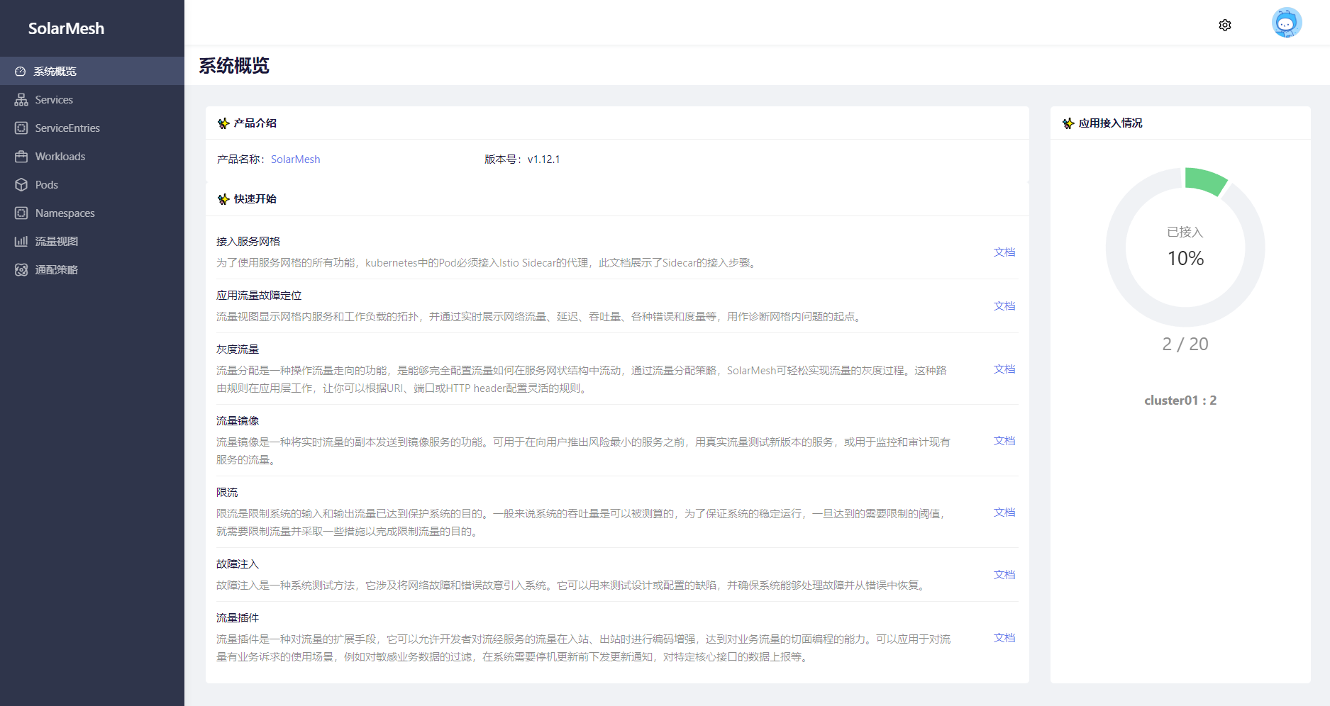Click the icon beside 应用接入情况 heading

1068,123
